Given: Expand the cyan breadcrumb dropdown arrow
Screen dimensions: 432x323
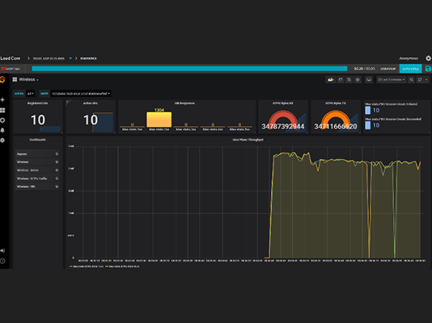Looking at the screenshot, I should click(x=70, y=58).
